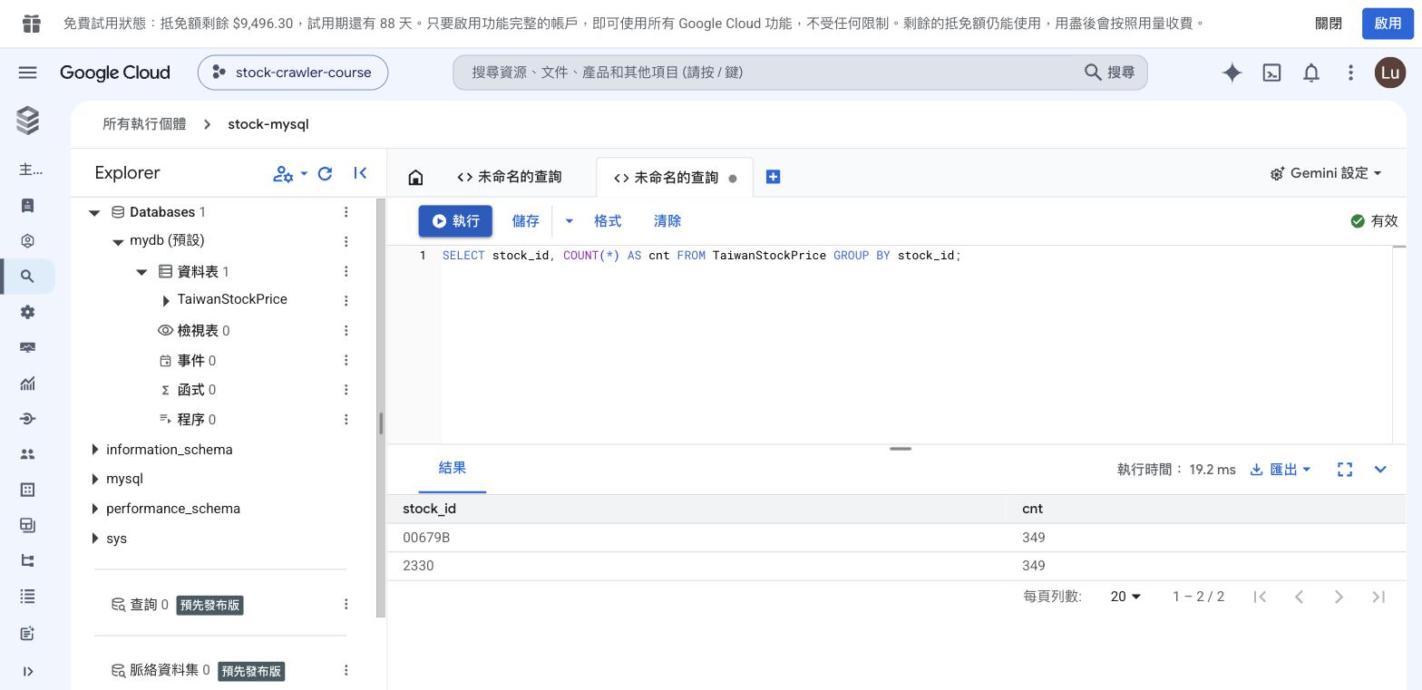The image size is (1422, 690).
Task: Expand the information_schema database
Action: (95, 450)
